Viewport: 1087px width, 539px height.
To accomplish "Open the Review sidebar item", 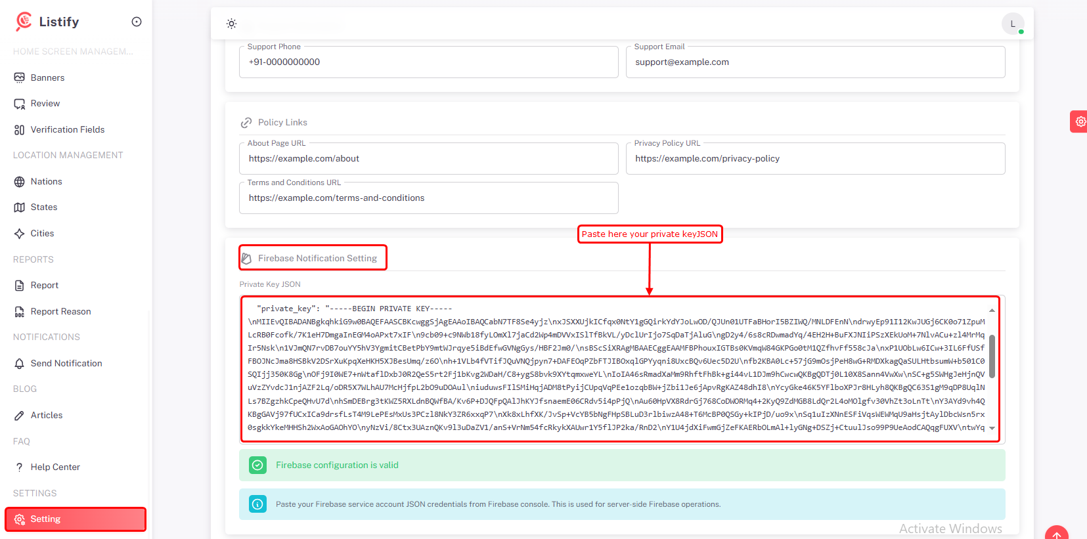I will coord(45,104).
